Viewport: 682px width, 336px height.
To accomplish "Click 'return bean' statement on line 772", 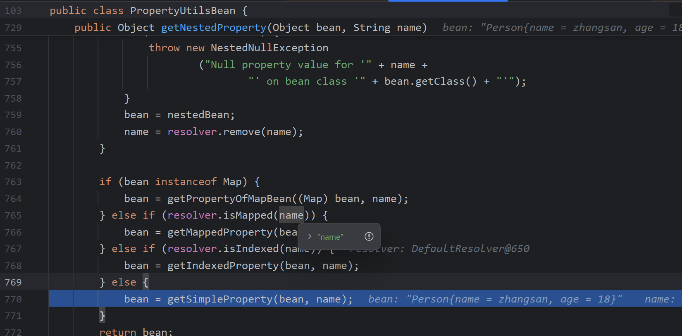I will 136,332.
